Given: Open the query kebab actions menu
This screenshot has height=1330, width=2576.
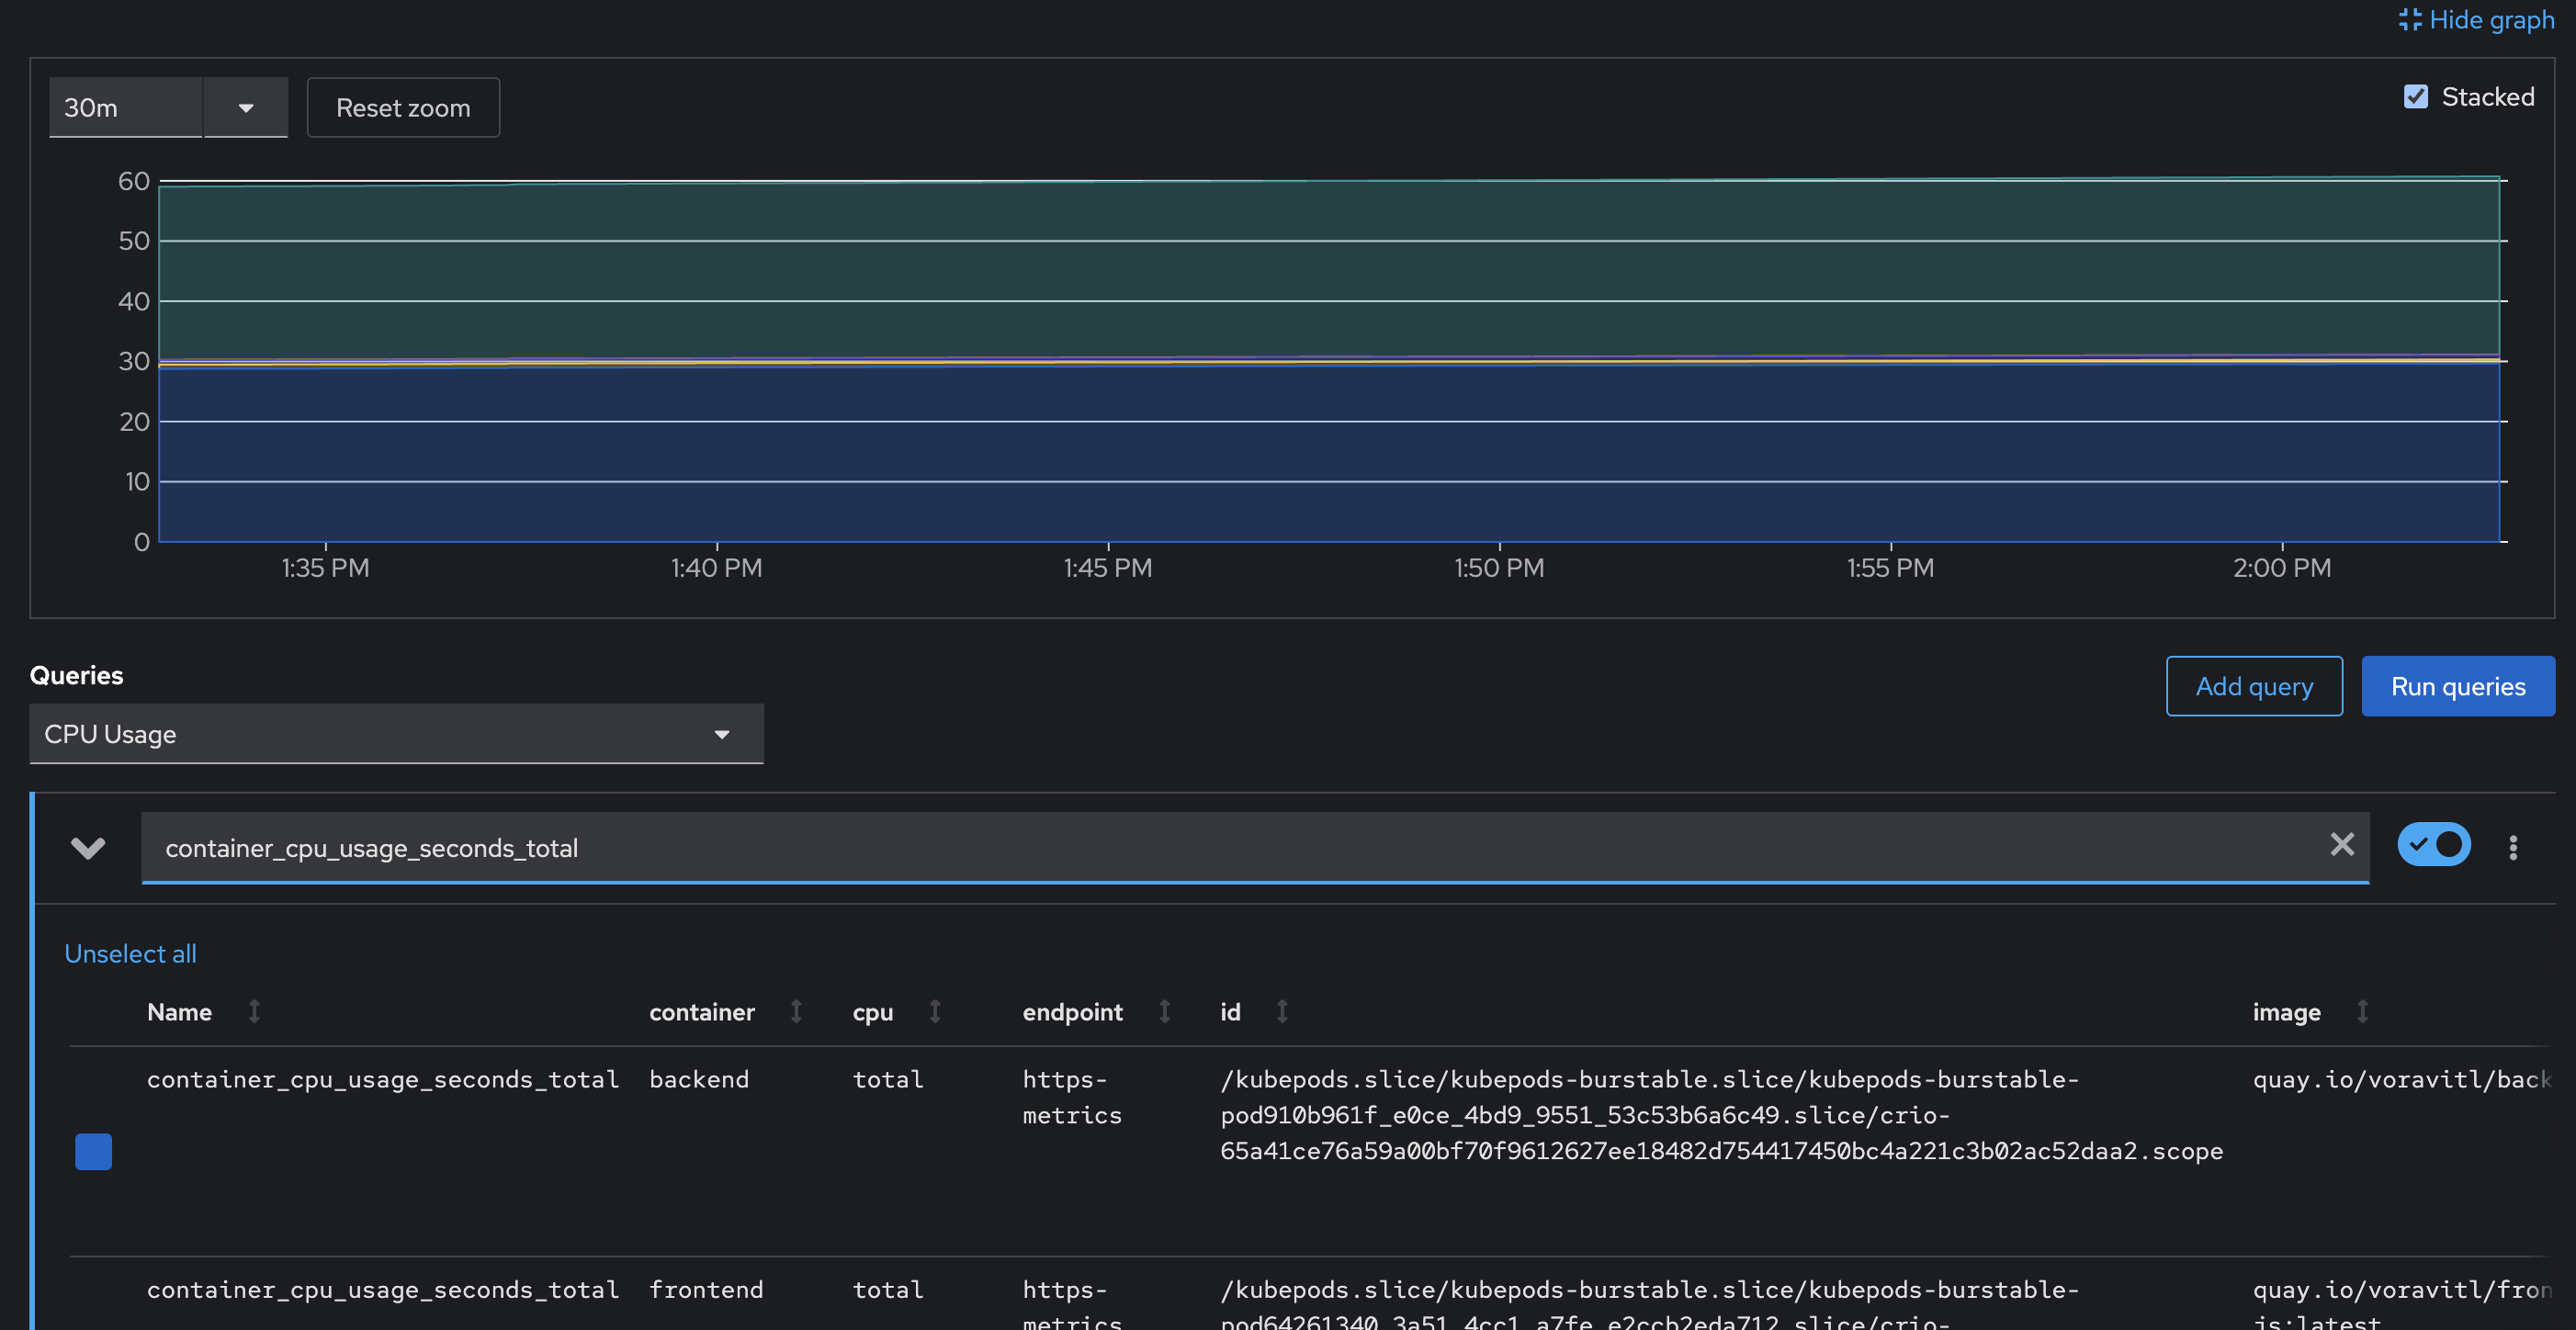Looking at the screenshot, I should click(2513, 848).
